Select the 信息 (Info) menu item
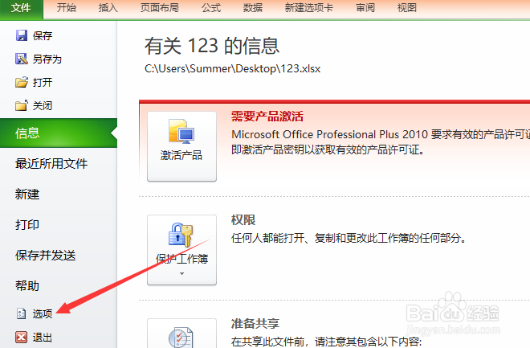The width and height of the screenshot is (530, 348). [59, 133]
